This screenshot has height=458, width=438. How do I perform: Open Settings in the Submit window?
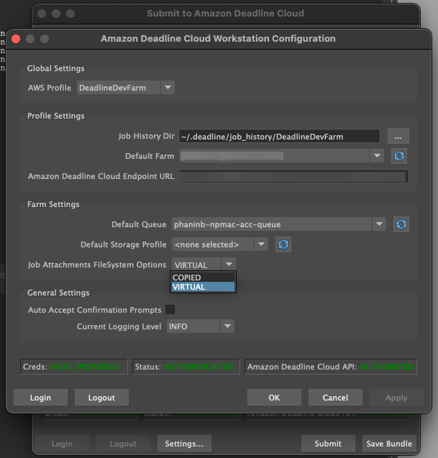pyautogui.click(x=184, y=444)
